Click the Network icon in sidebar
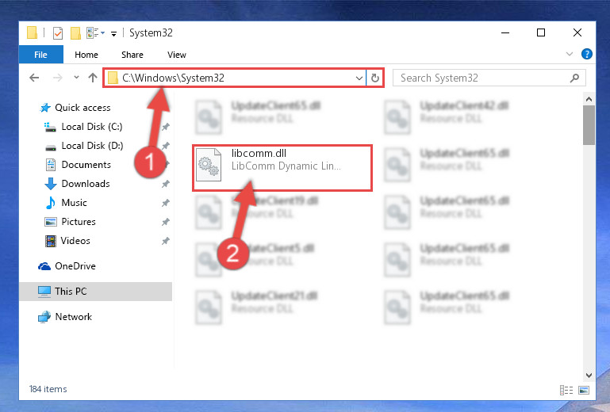This screenshot has height=412, width=610. coord(44,317)
